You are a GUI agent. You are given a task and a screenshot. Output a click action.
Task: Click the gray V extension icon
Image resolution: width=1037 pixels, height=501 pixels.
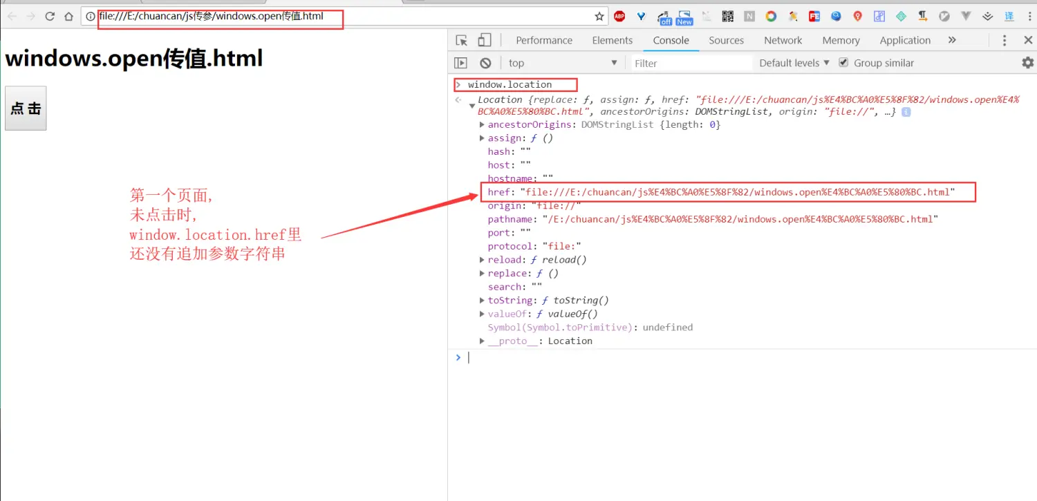(x=966, y=16)
